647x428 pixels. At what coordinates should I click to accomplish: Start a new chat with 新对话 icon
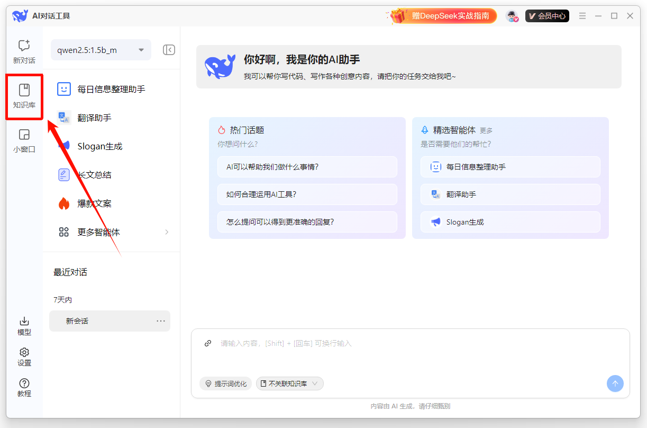tap(24, 52)
